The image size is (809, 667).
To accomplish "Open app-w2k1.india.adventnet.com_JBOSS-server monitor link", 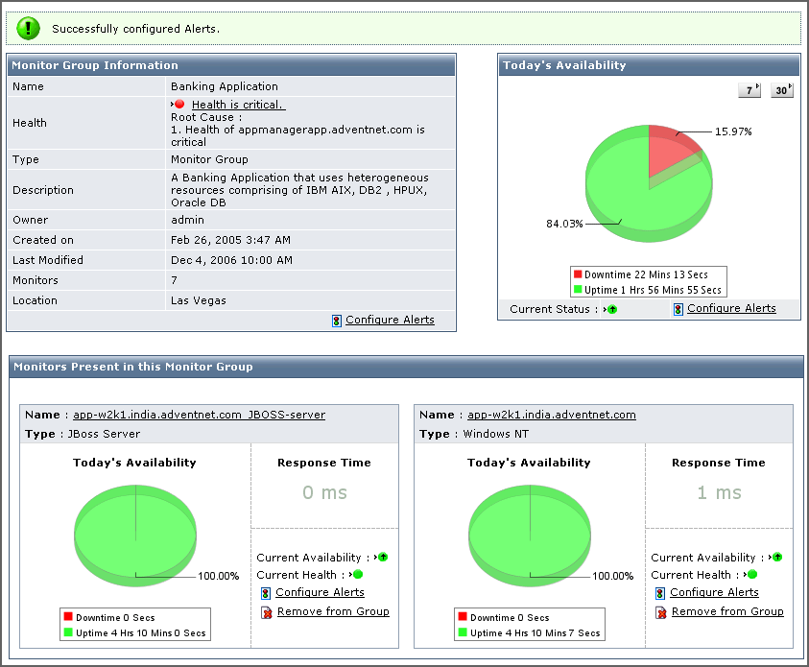I will click(x=200, y=415).
